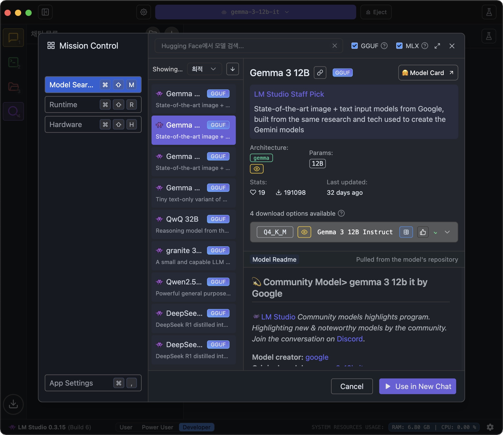Open the gemma-3-12b-it model selector
The image size is (503, 435).
click(x=255, y=12)
